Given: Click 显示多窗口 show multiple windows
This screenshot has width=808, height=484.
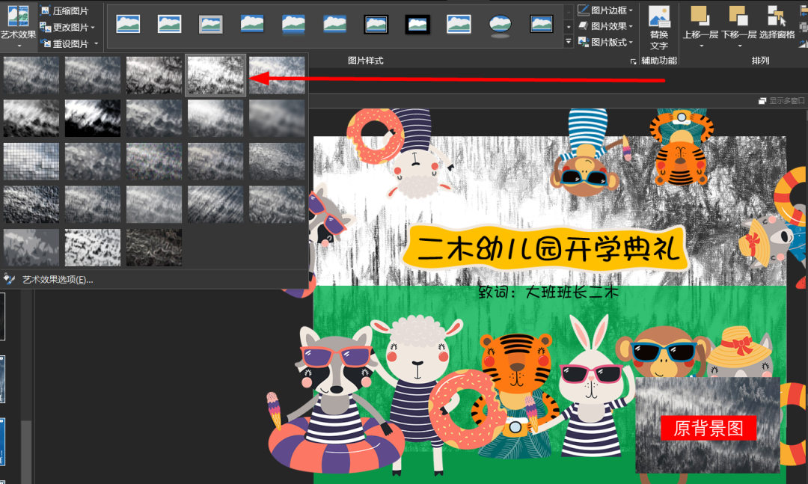Looking at the screenshot, I should click(x=782, y=100).
